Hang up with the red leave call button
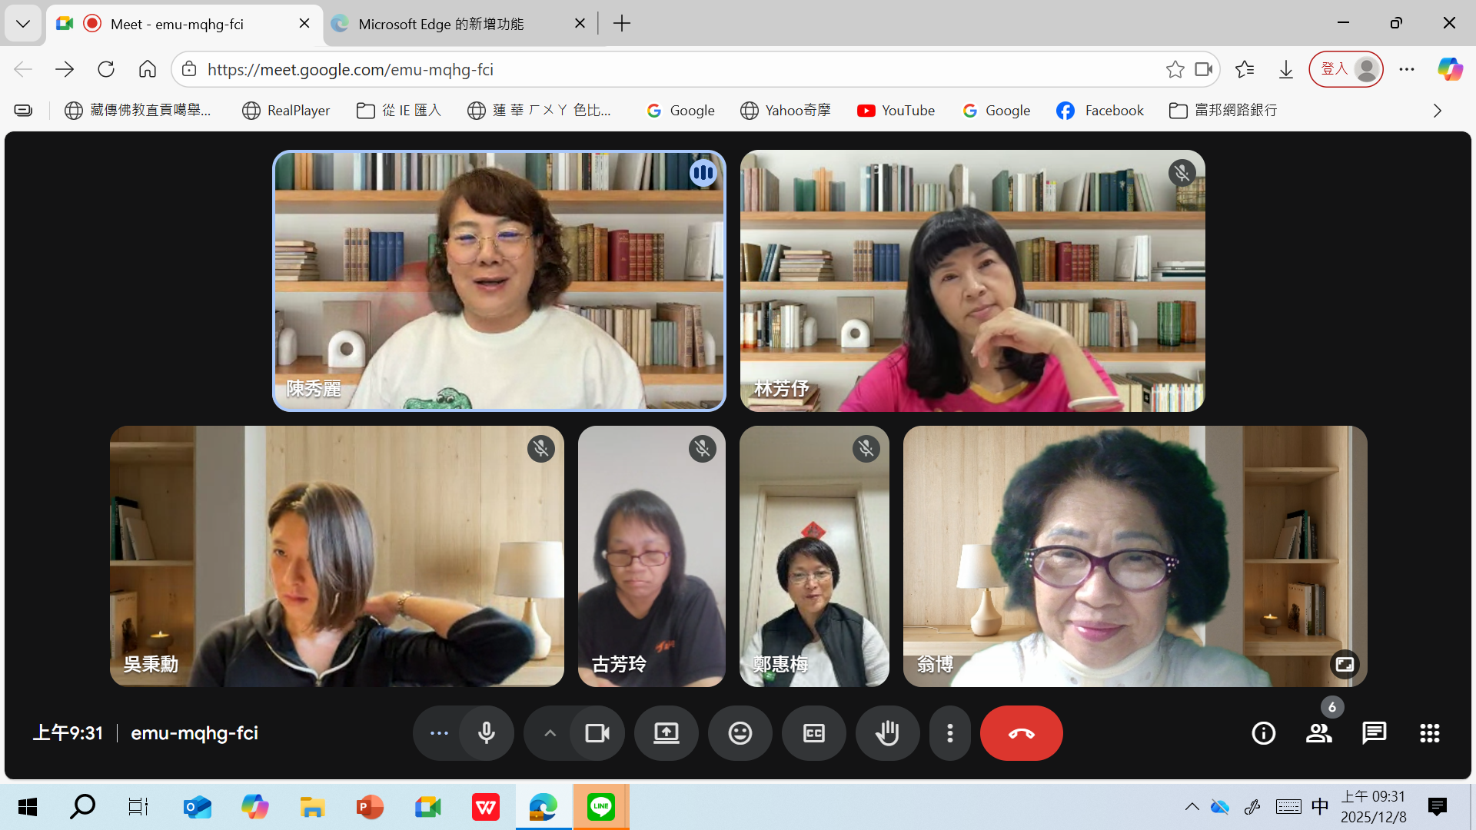The height and width of the screenshot is (830, 1476). (1021, 733)
